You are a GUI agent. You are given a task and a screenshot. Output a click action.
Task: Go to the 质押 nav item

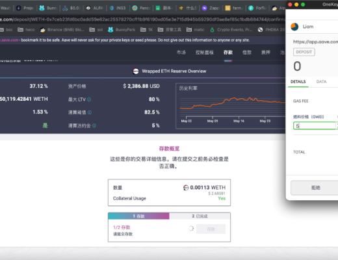266,52
